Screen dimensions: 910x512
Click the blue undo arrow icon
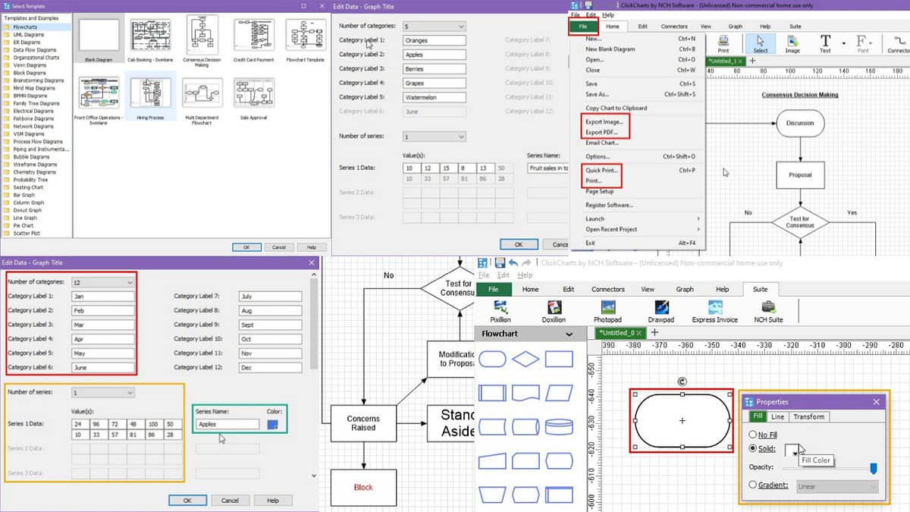coord(514,262)
